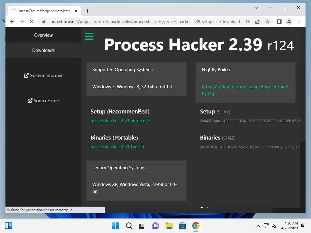Image resolution: width=311 pixels, height=233 pixels.
Task: Open the Windows Start button
Action: point(115,226)
